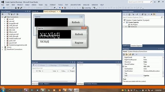
Task: Expand Form1.vb in Solution Explorer
Action: click(126, 27)
